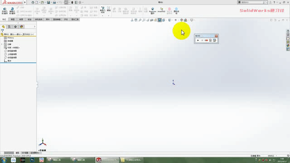
Task: Click the Home icon in the quick access toolbar
Action: click(33, 2)
